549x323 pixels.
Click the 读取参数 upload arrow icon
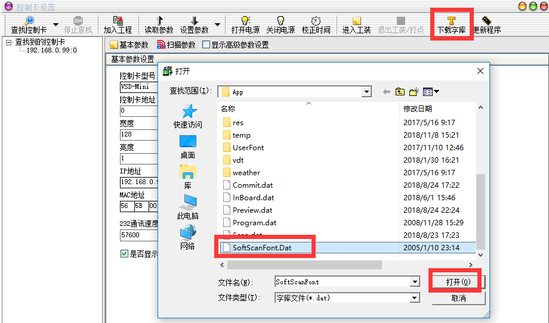[x=159, y=21]
